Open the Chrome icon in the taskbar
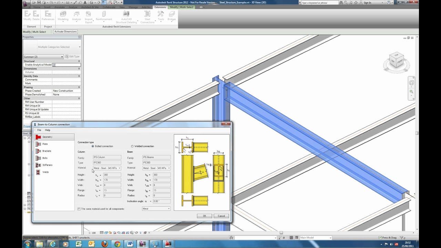 pyautogui.click(x=117, y=244)
